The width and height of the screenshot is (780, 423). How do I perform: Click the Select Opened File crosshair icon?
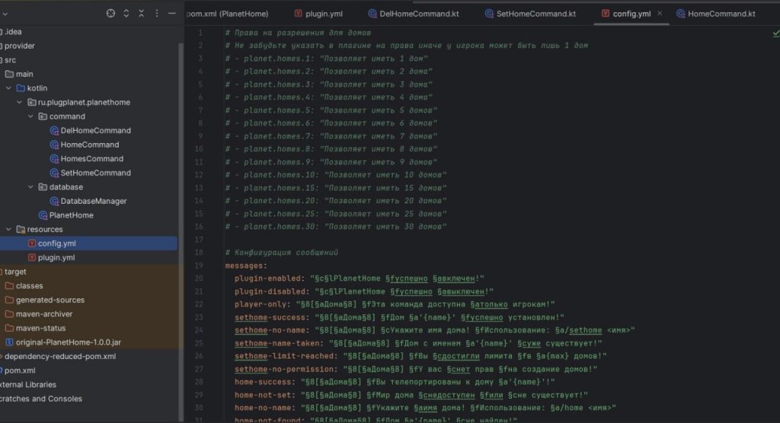110,13
